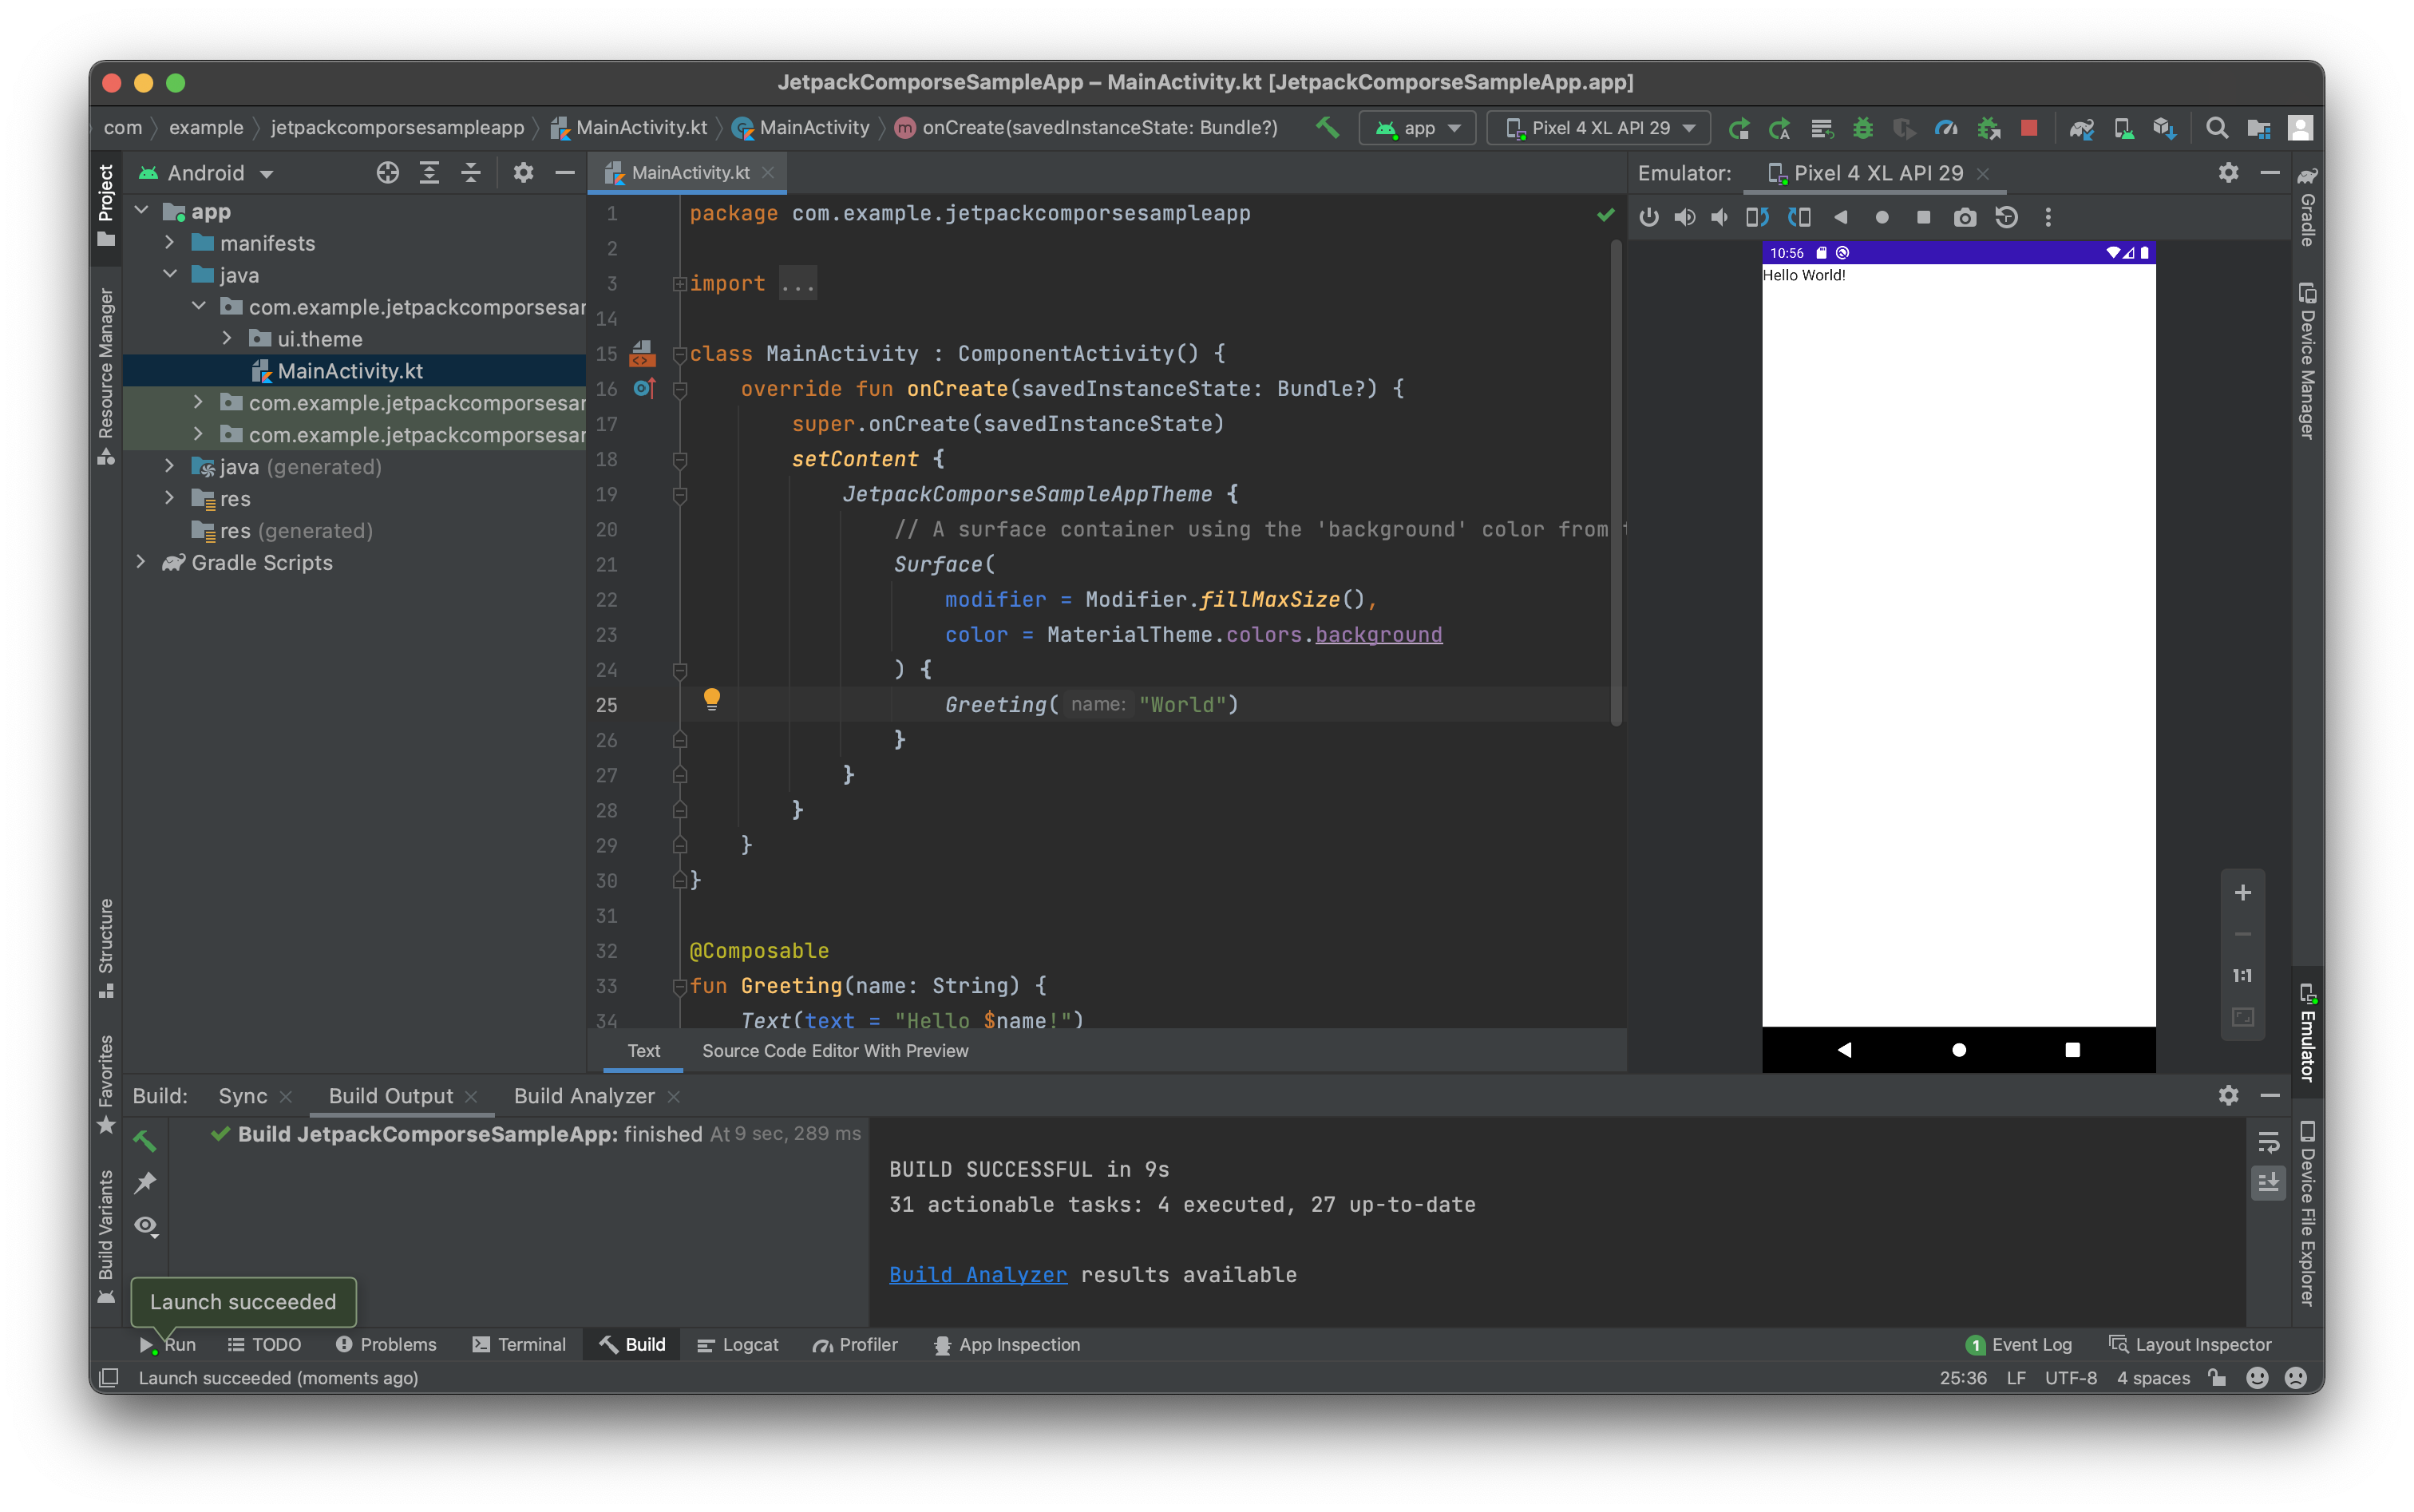The image size is (2414, 1512).
Task: Open the app run configuration dropdown
Action: pos(1418,128)
